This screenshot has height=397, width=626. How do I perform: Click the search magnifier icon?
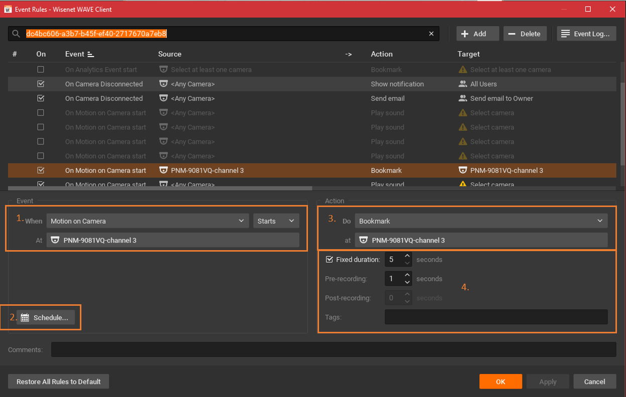click(x=16, y=34)
